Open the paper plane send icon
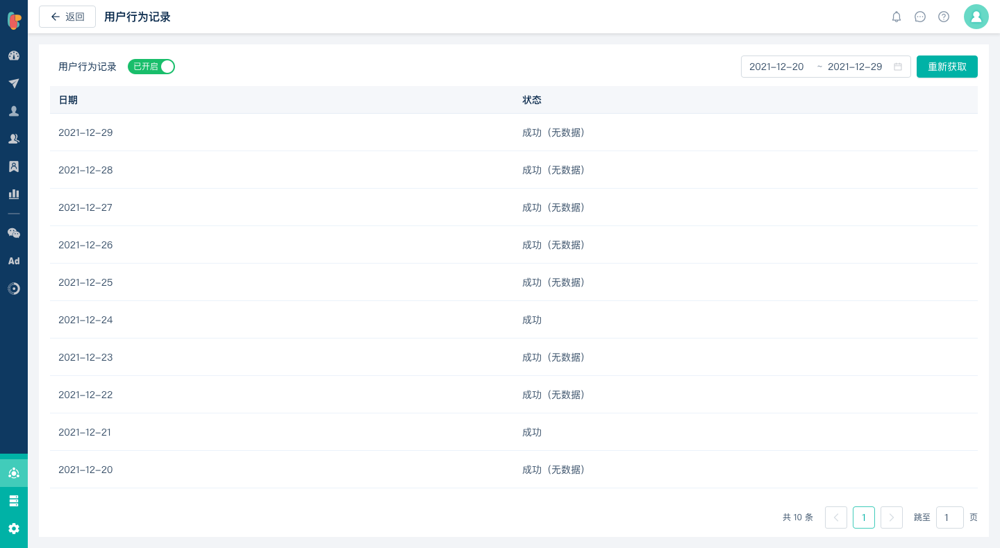This screenshot has width=1000, height=548. (14, 83)
